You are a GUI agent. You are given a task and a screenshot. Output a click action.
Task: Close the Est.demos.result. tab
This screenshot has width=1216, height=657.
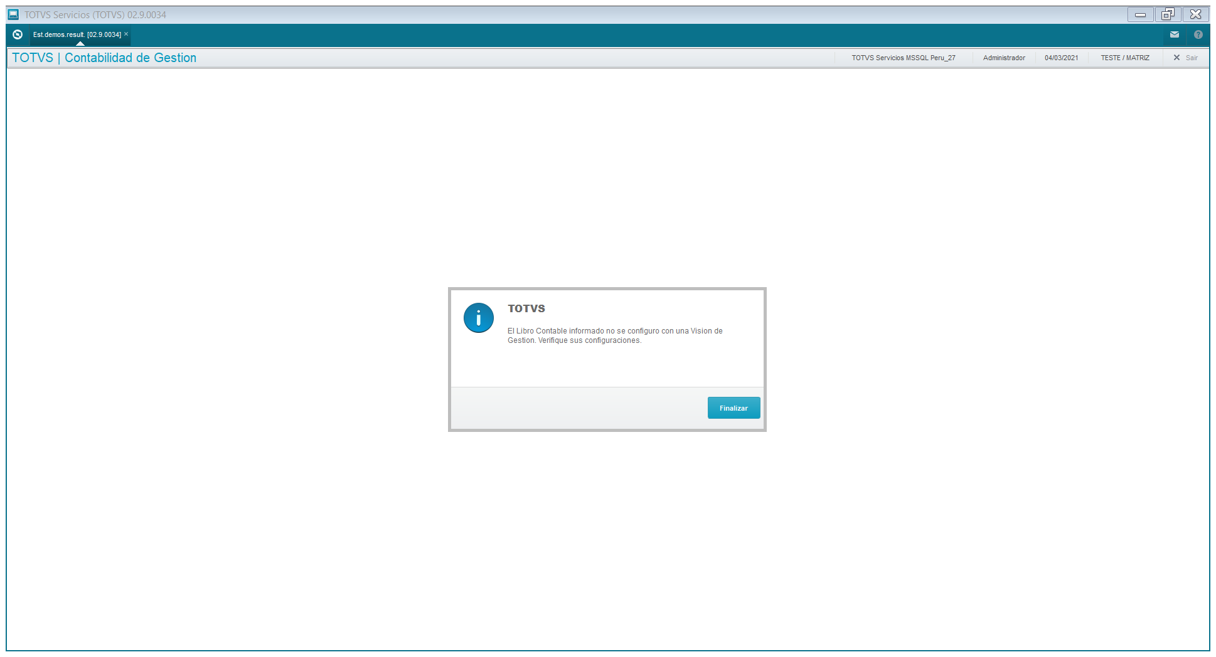(126, 34)
